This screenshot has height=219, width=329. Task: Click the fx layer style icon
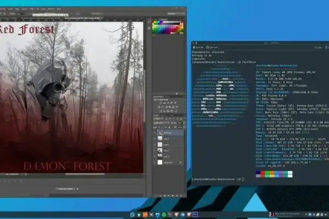pyautogui.click(x=161, y=196)
